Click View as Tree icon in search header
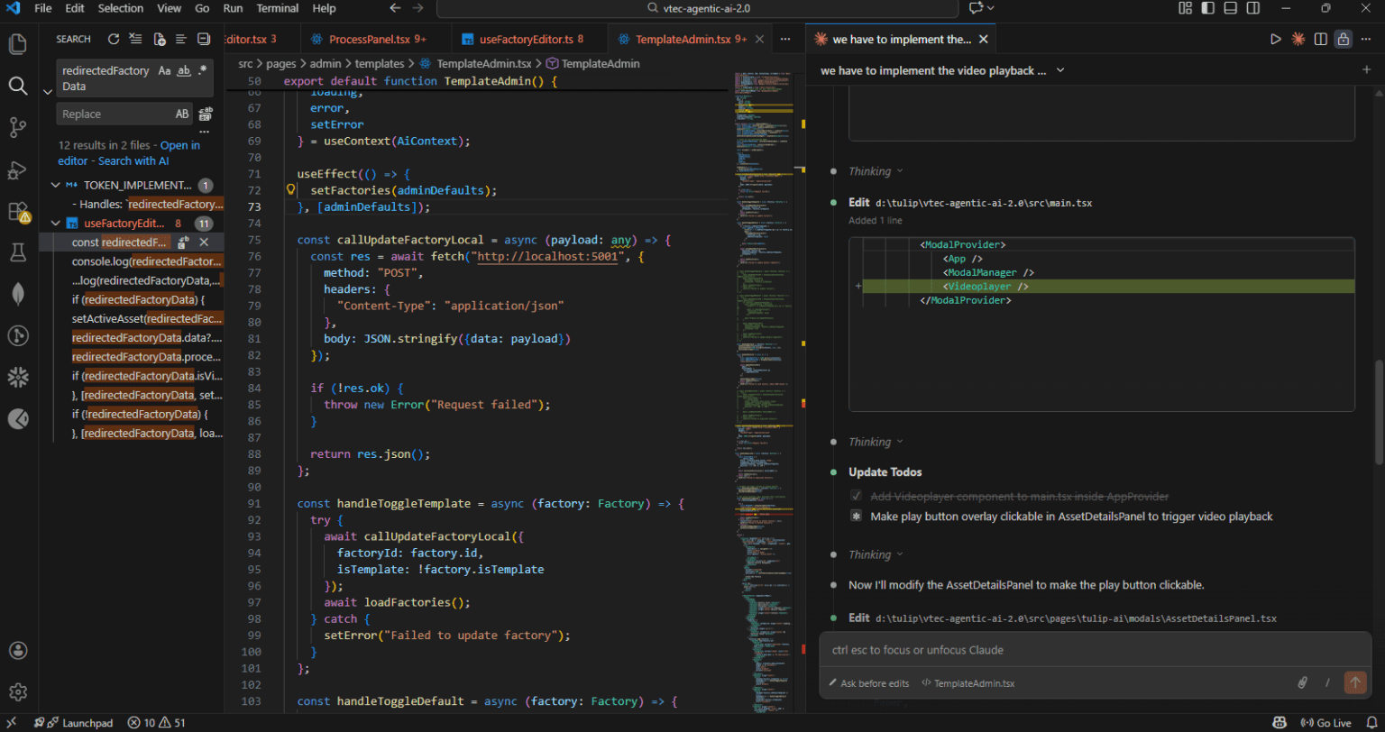Screen dimensions: 1385x732 (180, 39)
